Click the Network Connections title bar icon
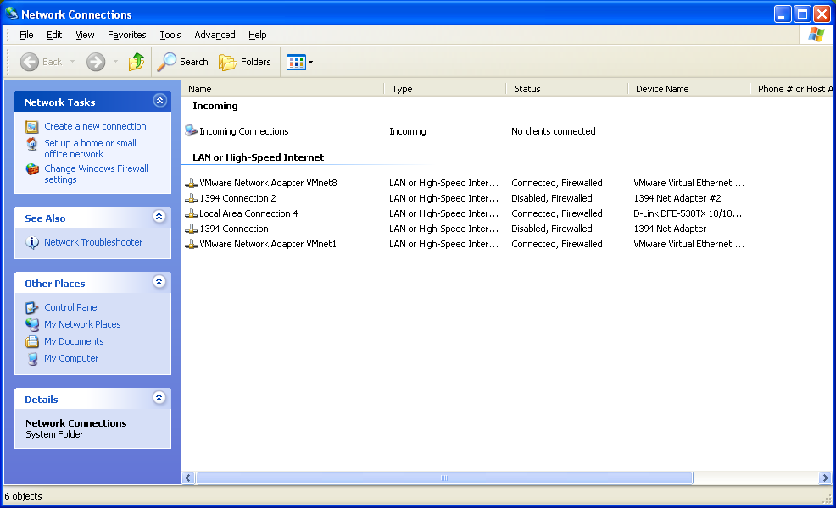 pyautogui.click(x=11, y=14)
